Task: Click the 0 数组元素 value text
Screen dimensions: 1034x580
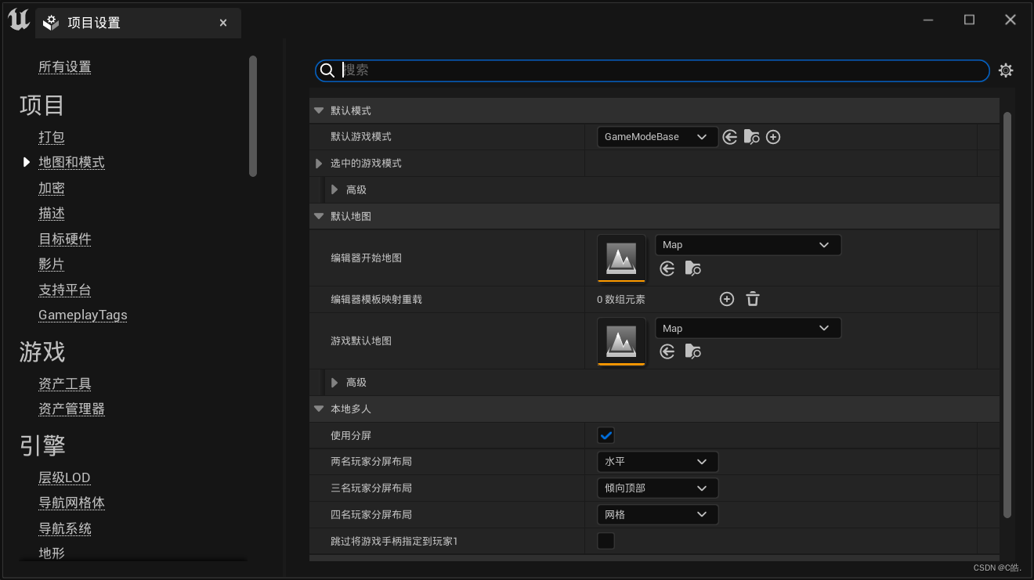Action: coord(621,300)
